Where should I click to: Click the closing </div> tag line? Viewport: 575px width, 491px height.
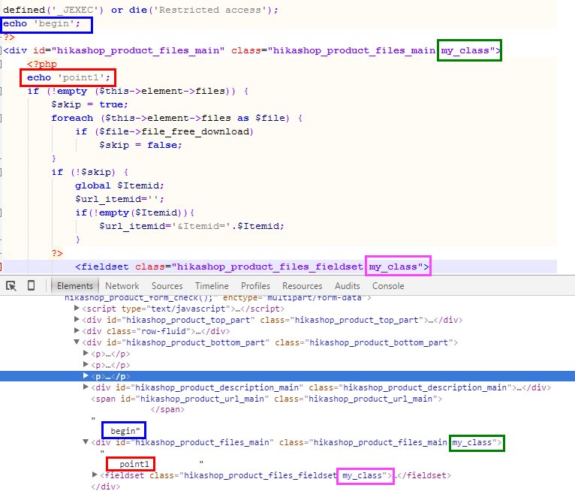105,486
